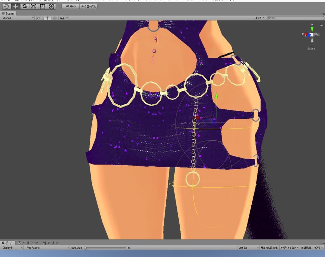Viewport: 325px width, 257px height.
Task: Open the Free Aspect dropdown
Action: click(x=47, y=247)
